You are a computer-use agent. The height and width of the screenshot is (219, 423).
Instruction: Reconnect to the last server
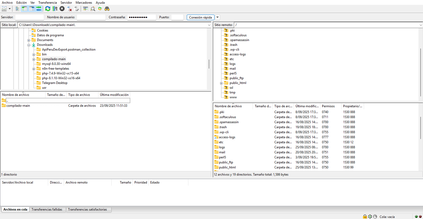coord(76,9)
